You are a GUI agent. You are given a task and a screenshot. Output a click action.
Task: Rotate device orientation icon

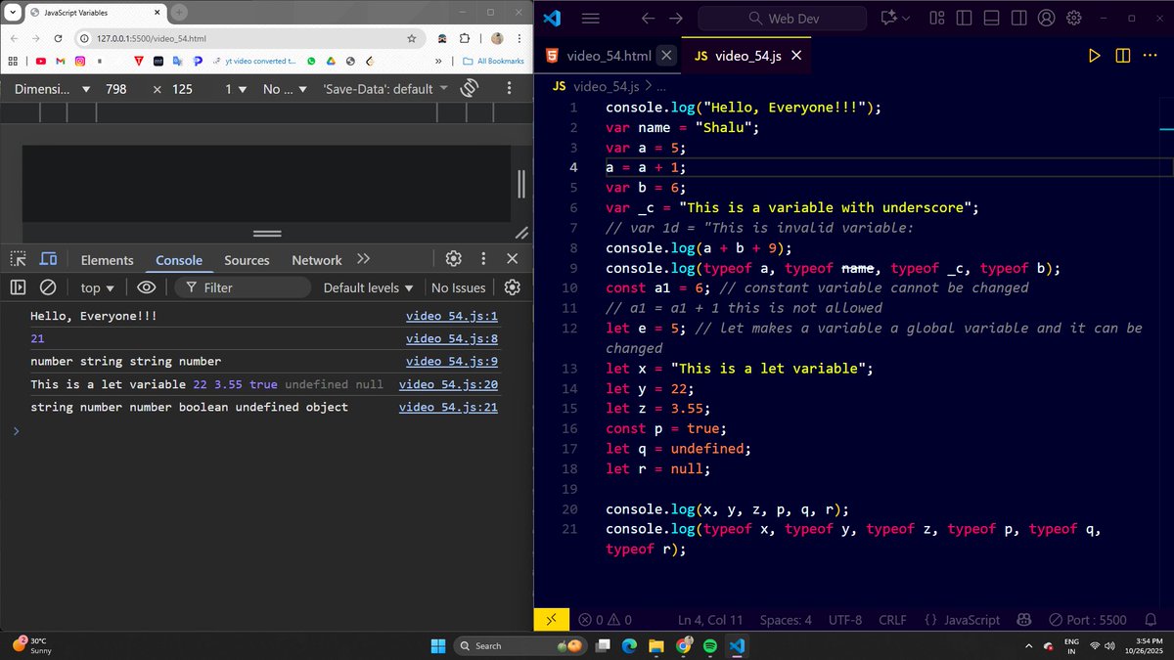pyautogui.click(x=469, y=88)
